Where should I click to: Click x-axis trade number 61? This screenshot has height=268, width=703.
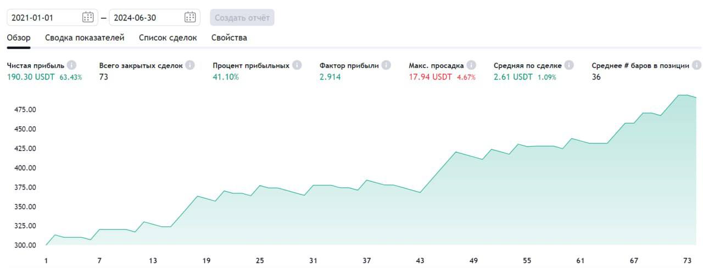(x=581, y=260)
